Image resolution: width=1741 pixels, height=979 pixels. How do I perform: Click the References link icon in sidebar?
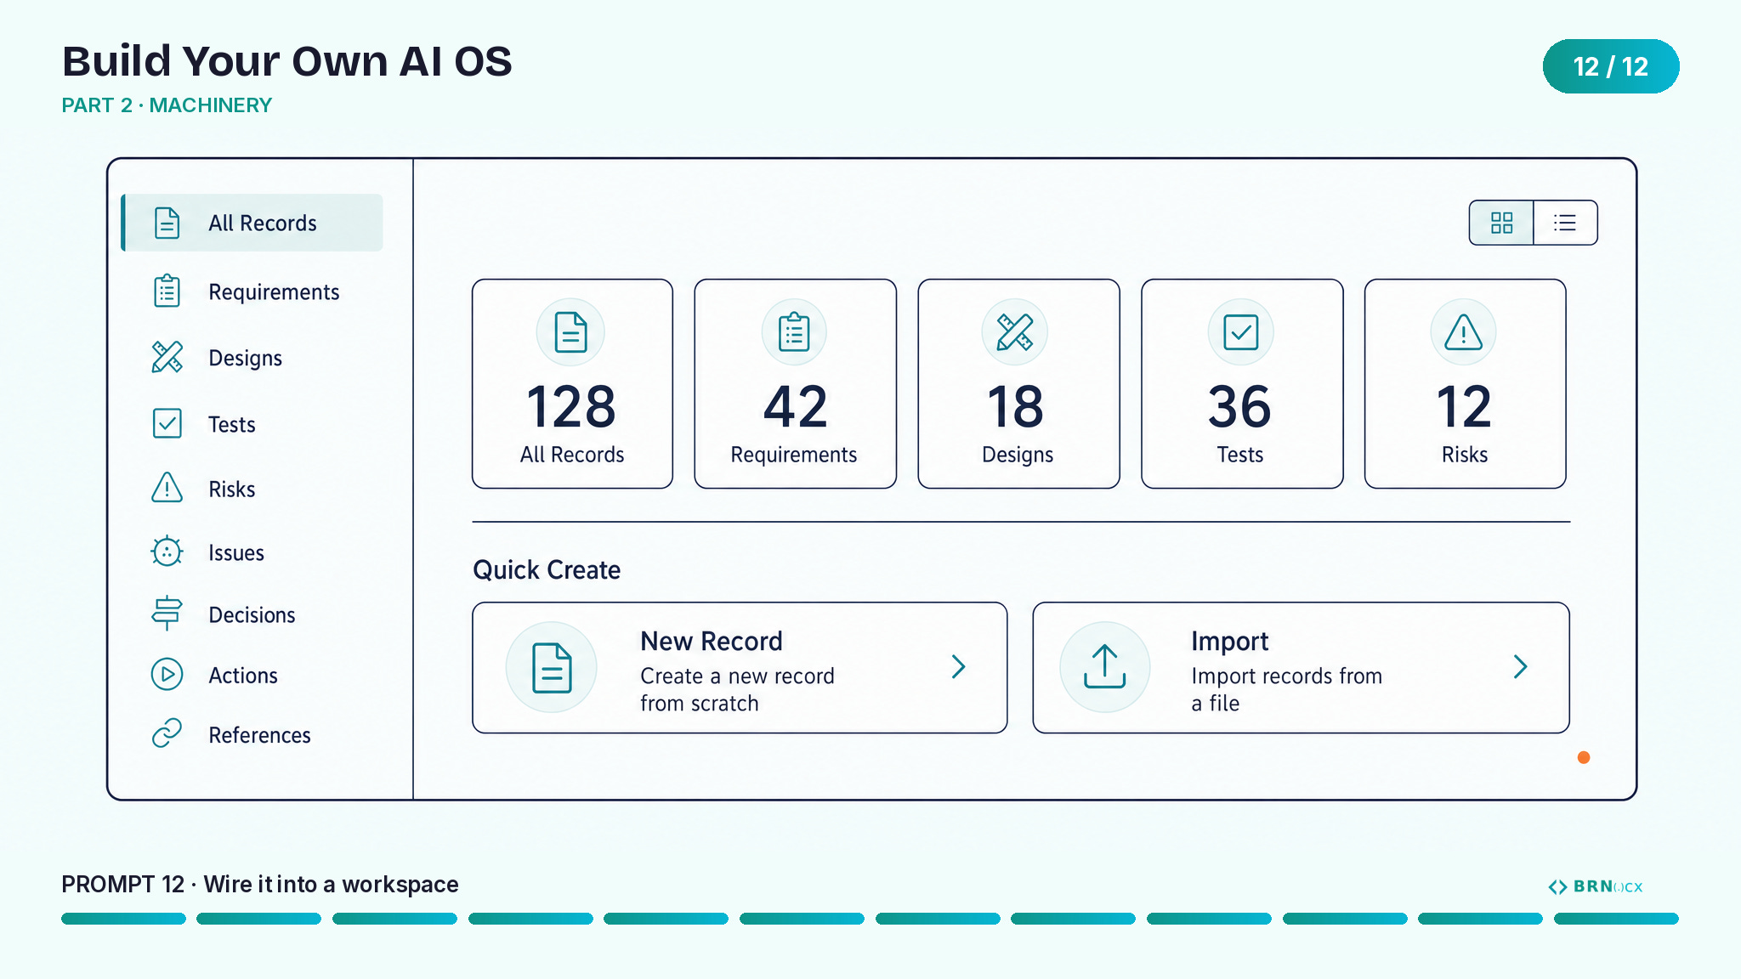167,733
